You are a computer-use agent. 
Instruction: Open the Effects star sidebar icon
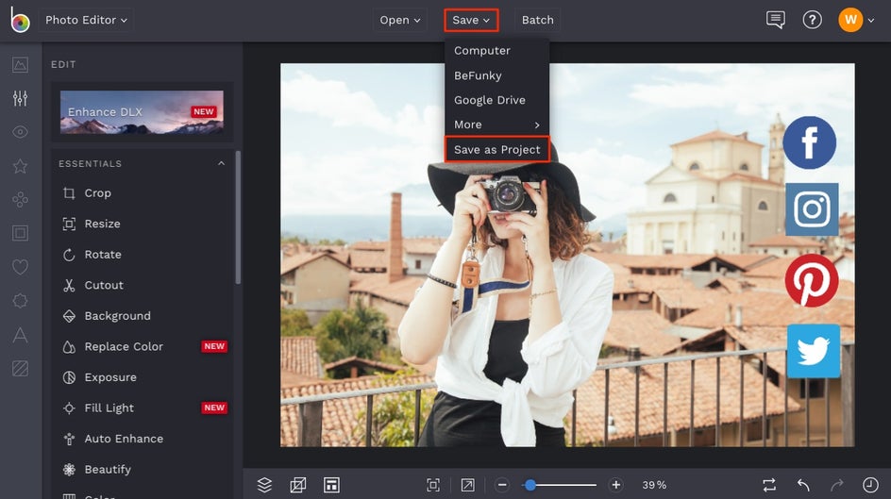20,166
